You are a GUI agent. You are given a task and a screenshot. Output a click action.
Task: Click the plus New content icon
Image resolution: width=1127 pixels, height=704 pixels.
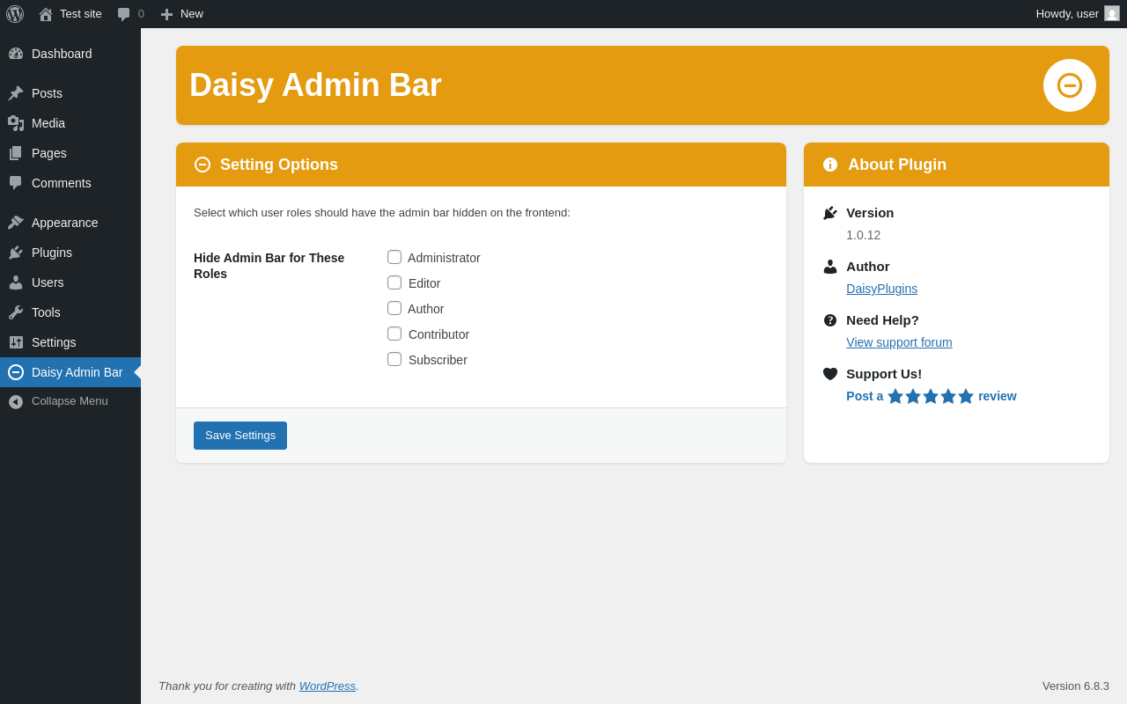pos(166,14)
